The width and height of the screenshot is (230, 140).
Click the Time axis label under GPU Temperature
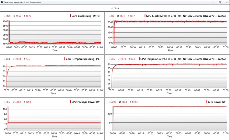coord(170,93)
